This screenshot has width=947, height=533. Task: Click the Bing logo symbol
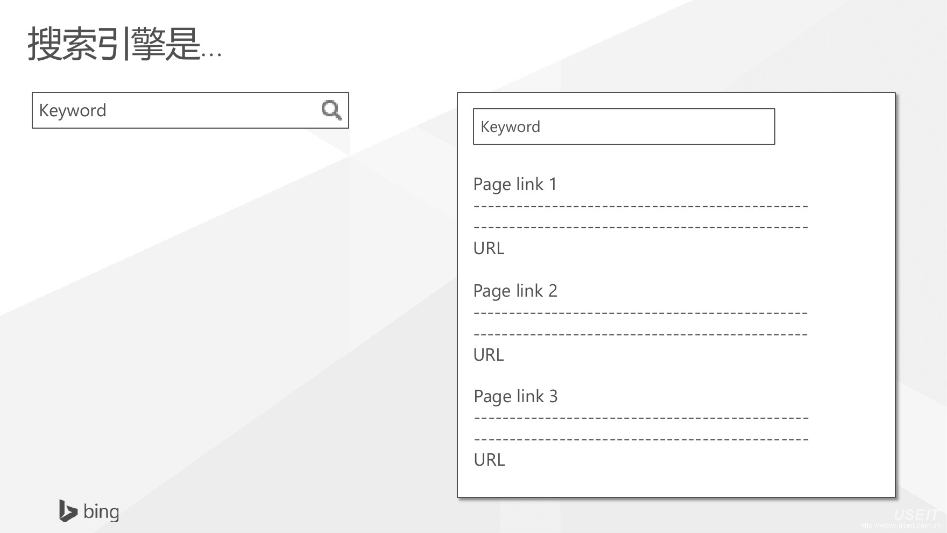67,511
